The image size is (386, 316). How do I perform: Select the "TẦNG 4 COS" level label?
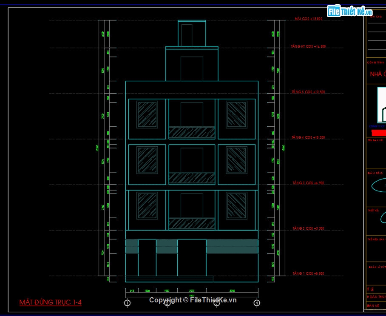pos(309,137)
